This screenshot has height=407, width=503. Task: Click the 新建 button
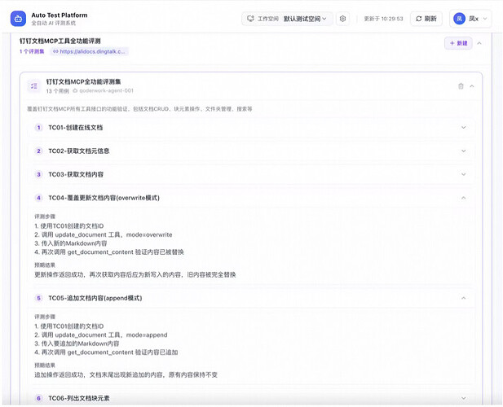click(x=458, y=43)
